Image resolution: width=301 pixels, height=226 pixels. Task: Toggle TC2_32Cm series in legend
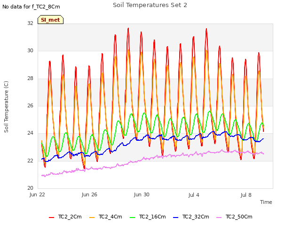coord(191,217)
